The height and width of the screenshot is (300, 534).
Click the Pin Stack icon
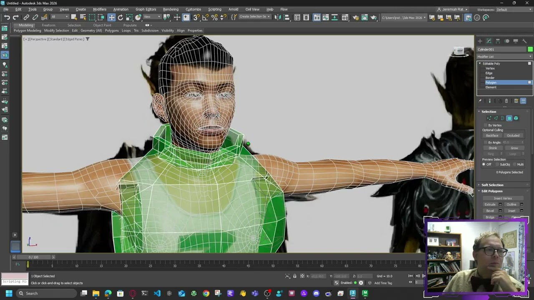[480, 101]
